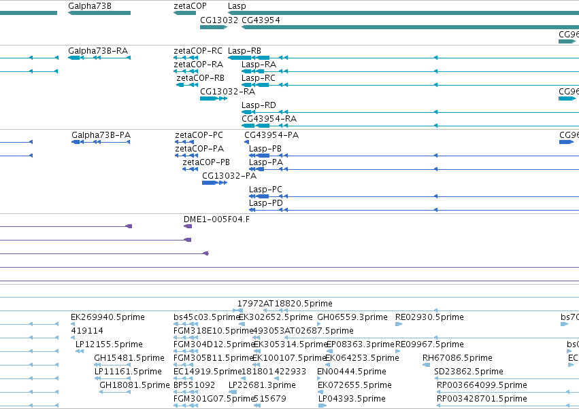This screenshot has width=579, height=409.
Task: Click the purple DME1-005F04.F feature block
Action: point(188,226)
